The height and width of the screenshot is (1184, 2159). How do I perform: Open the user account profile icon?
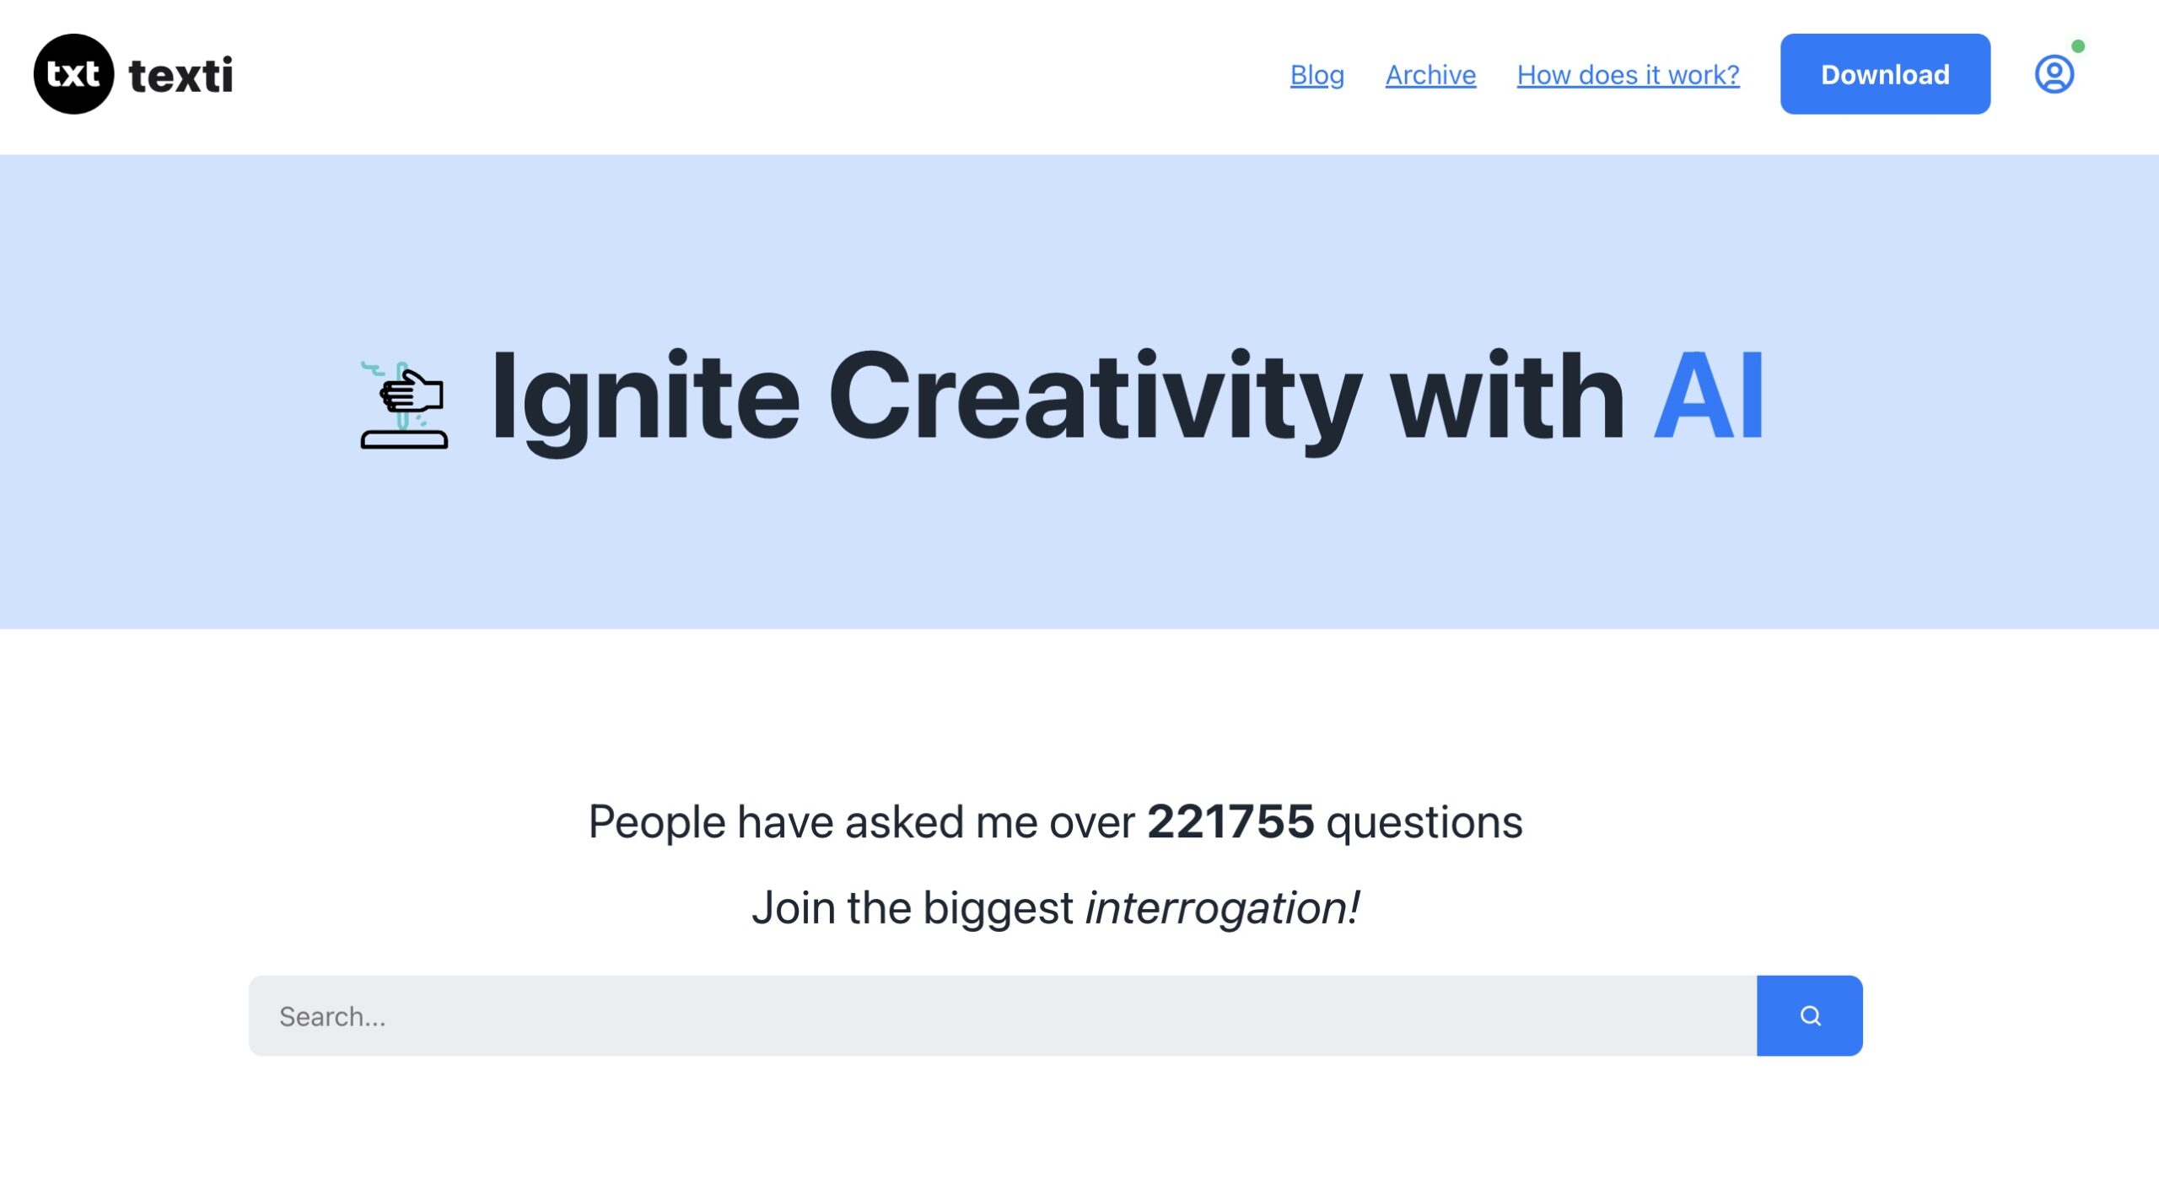2054,74
